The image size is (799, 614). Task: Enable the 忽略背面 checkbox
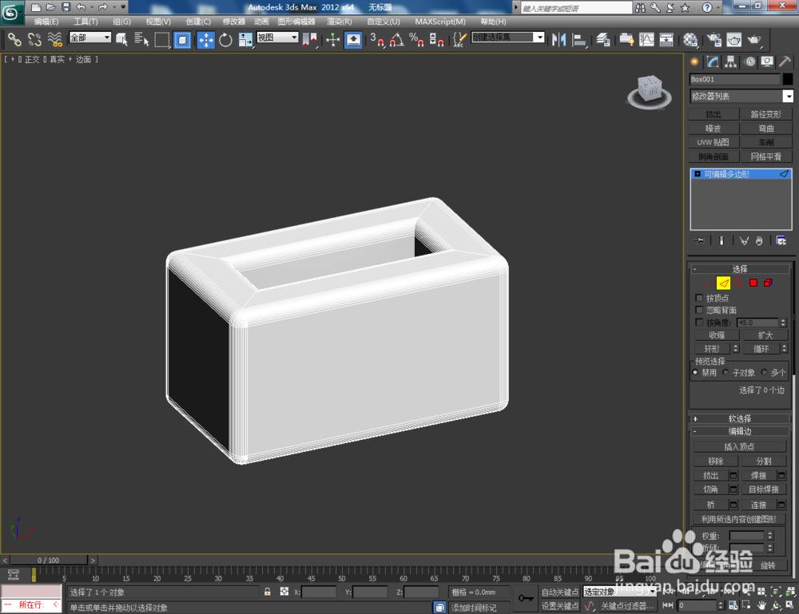pos(699,310)
